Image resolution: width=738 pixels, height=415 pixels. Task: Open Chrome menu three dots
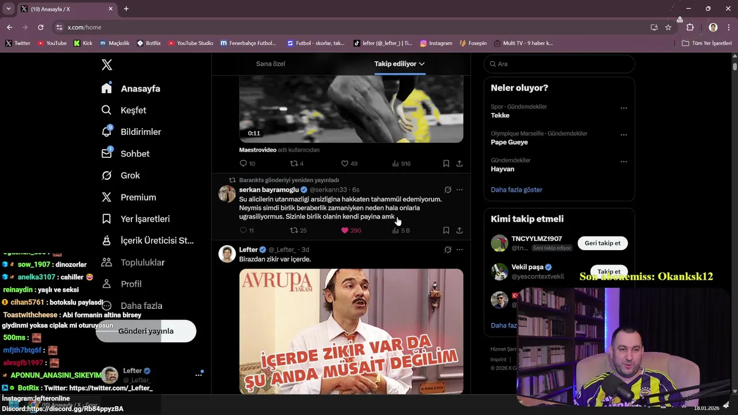pos(729,27)
